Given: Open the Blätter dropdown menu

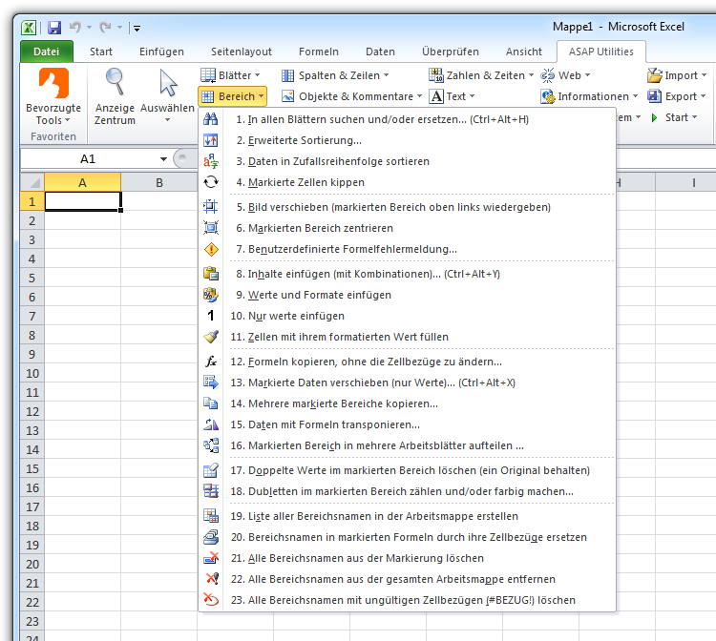Looking at the screenshot, I should [231, 75].
